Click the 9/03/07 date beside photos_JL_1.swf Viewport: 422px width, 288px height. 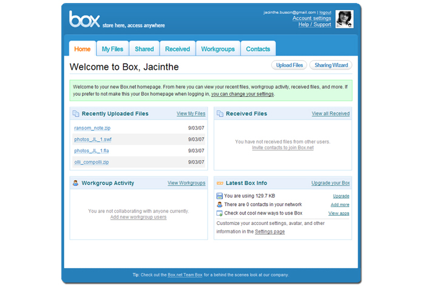[196, 139]
